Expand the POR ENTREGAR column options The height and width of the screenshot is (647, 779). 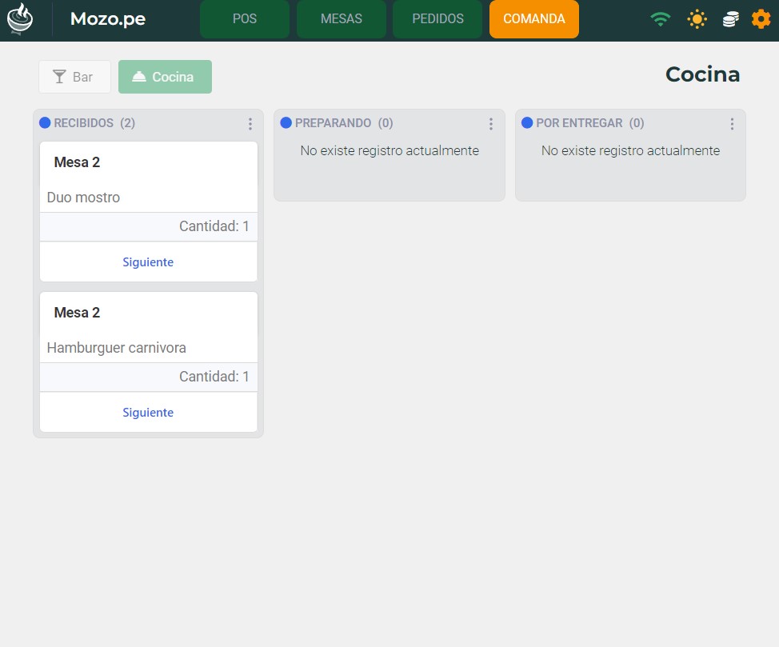point(732,124)
